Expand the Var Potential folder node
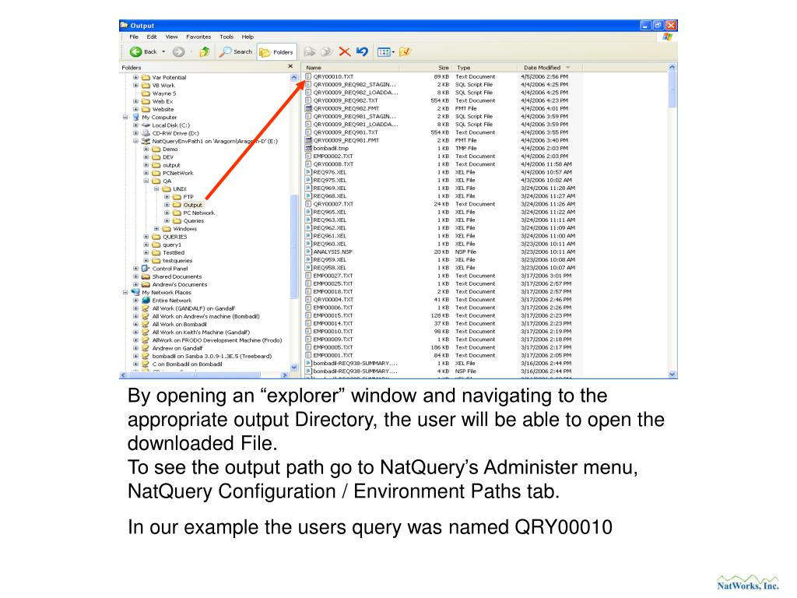 (x=135, y=78)
